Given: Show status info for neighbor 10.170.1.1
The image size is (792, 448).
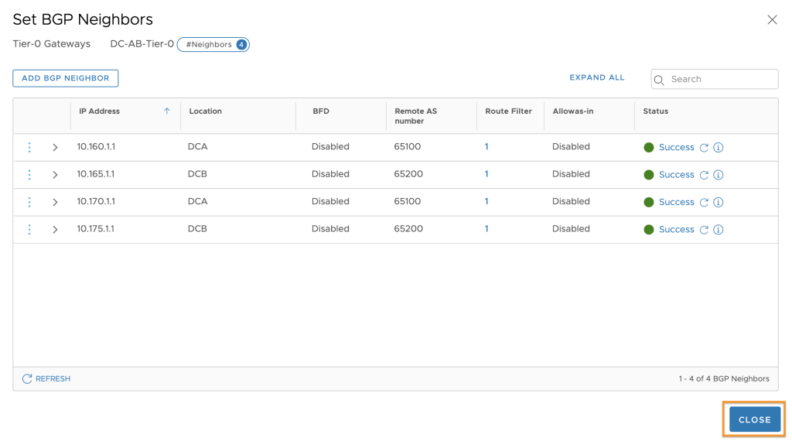Looking at the screenshot, I should tap(719, 202).
